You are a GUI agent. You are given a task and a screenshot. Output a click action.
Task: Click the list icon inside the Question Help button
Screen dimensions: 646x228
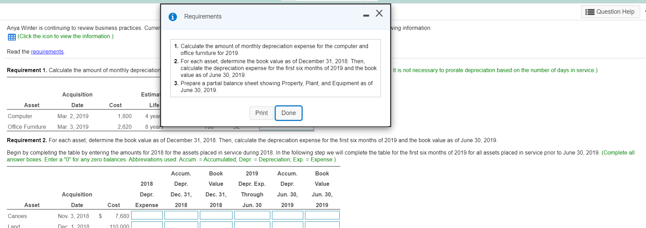click(590, 11)
